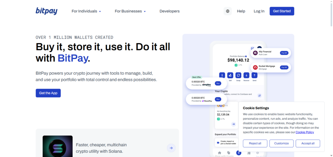Open the Cookie Policy link
Viewport: 333px width, 157px height.
point(305,132)
